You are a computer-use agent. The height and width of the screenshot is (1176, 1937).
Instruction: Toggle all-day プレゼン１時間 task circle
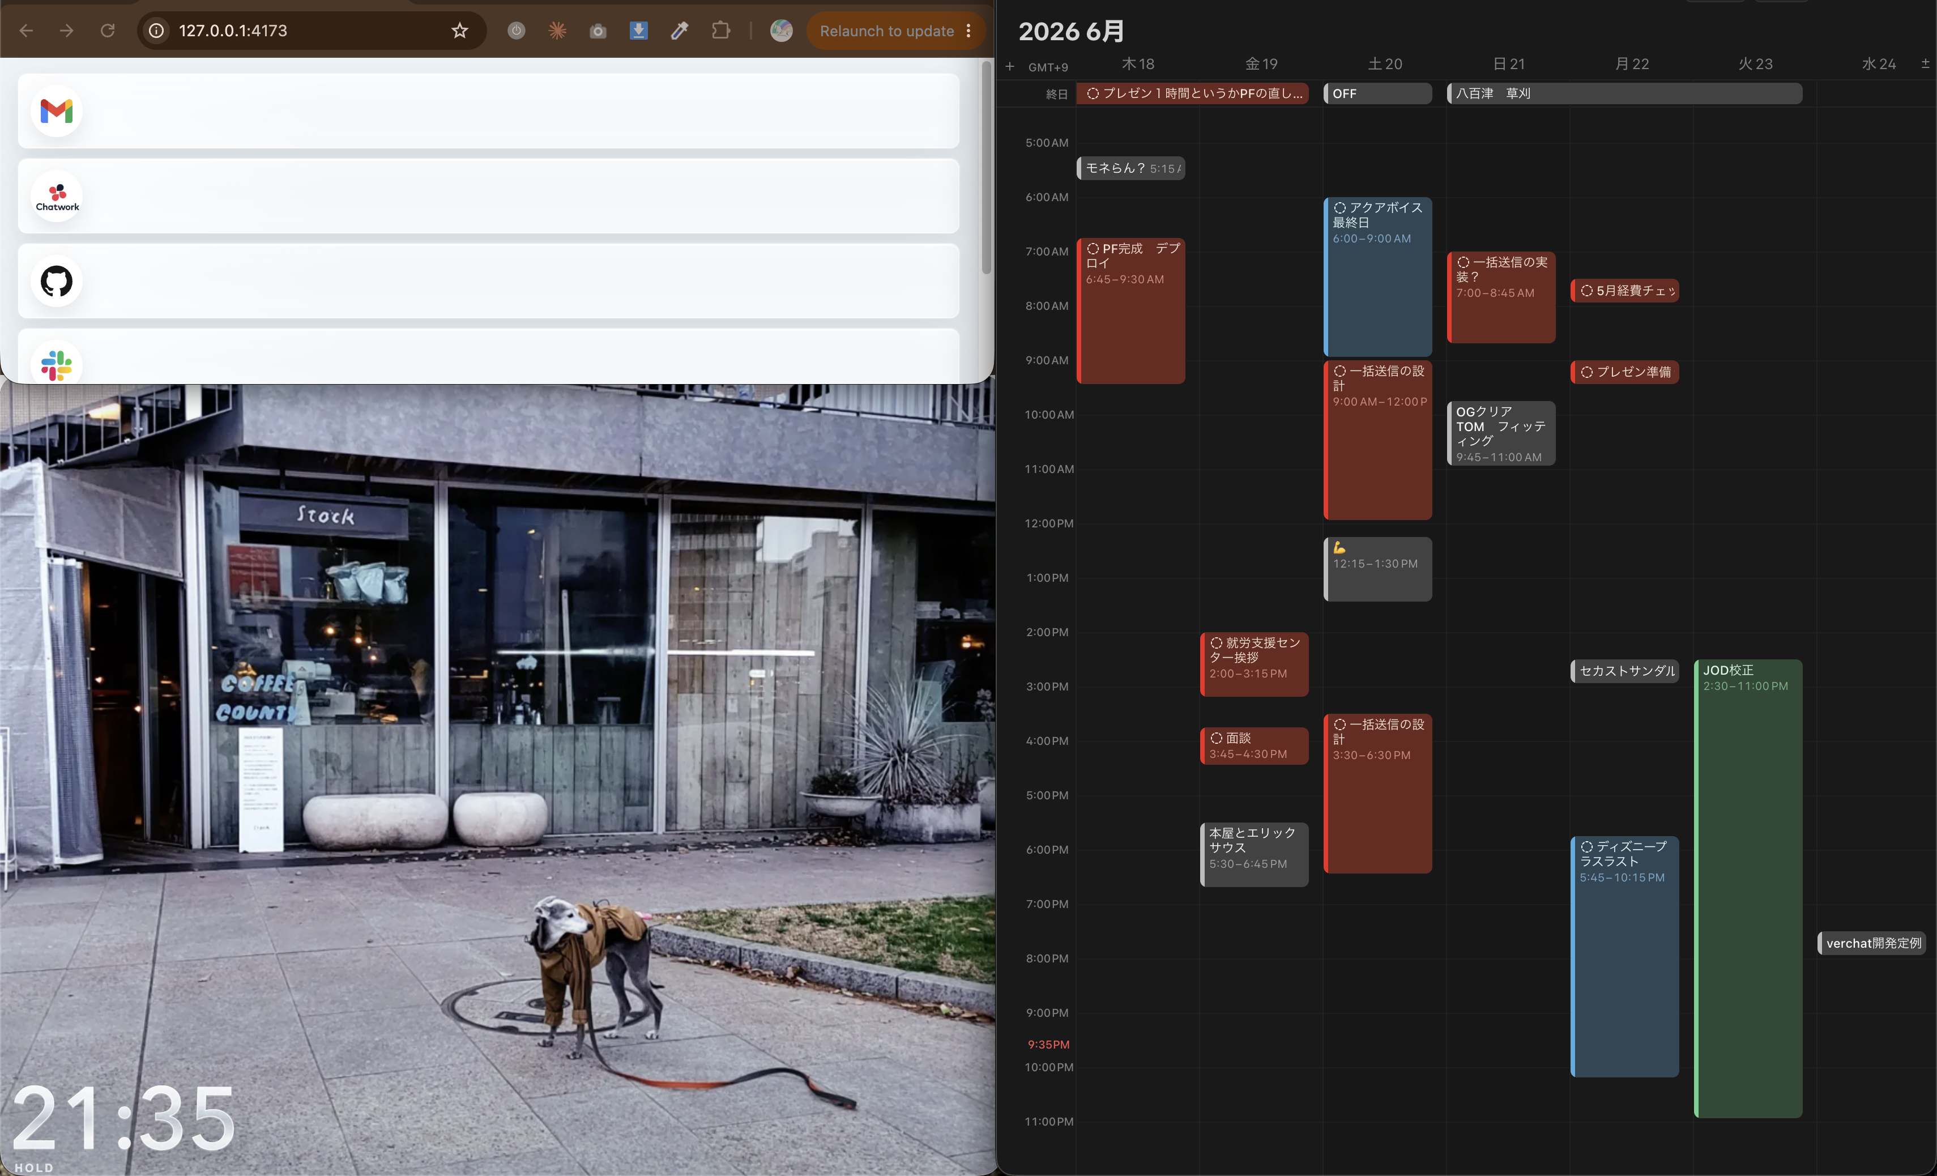(1093, 93)
